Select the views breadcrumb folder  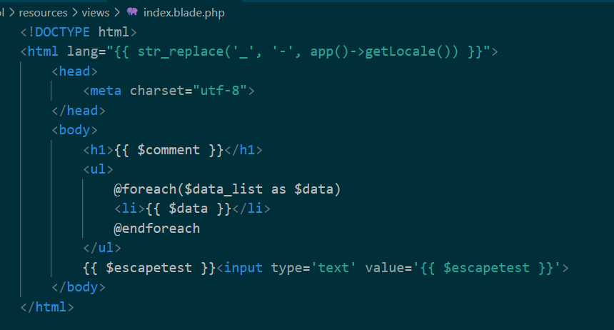96,13
